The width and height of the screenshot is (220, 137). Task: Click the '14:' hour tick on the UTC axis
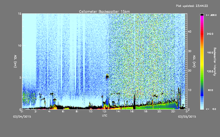[118, 112]
